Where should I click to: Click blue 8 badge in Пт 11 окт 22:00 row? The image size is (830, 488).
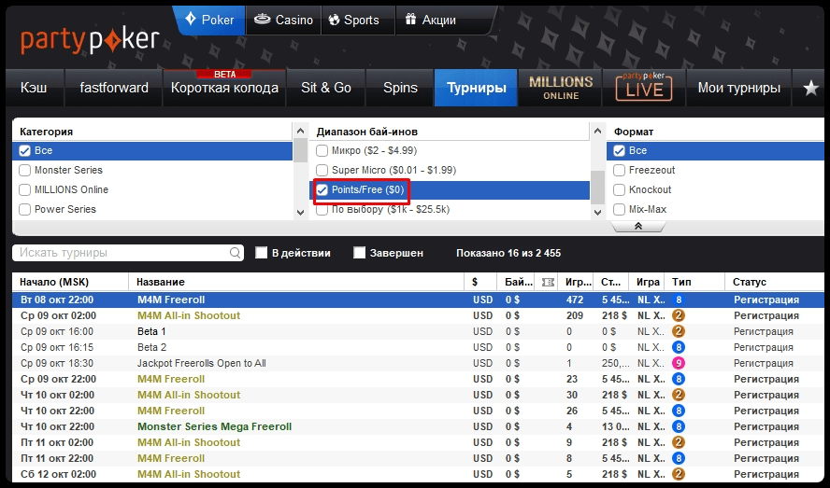pos(678,458)
